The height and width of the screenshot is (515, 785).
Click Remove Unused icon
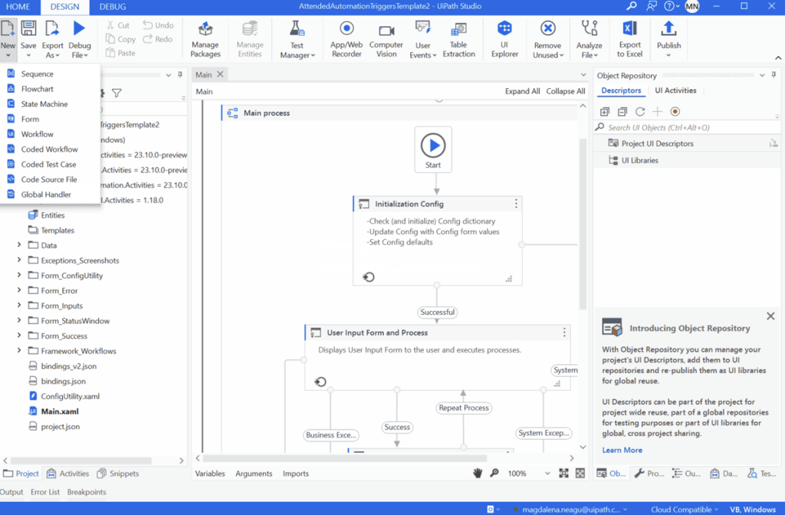coord(548,28)
